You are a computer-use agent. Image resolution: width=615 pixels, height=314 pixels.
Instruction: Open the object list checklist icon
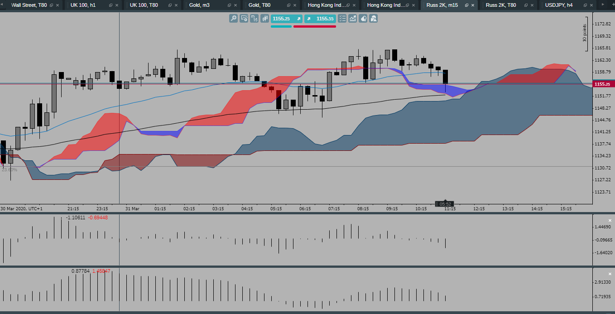342,19
